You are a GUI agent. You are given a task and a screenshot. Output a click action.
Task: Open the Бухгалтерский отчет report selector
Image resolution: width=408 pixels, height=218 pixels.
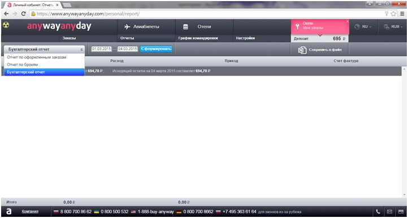45,50
